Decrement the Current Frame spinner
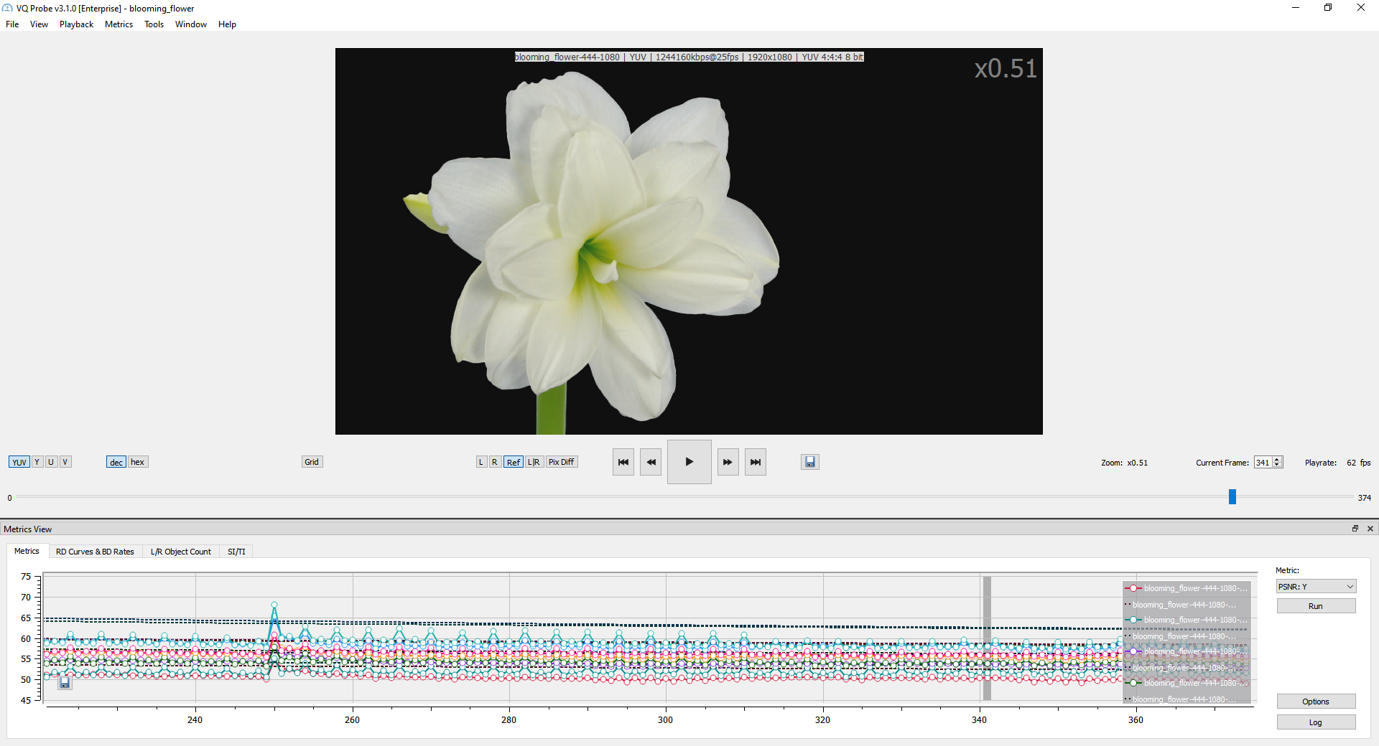 (x=1277, y=466)
